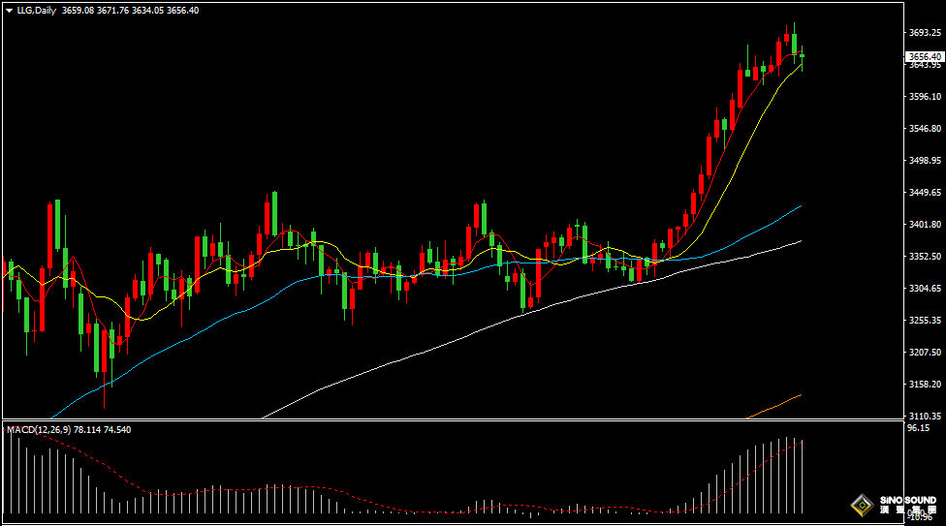Click the 3158.20 price axis label
946x526 pixels.
point(925,385)
